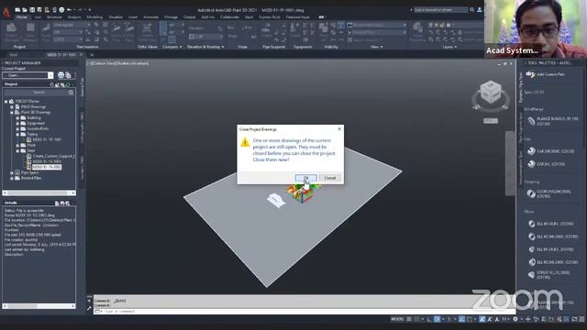Click the Layer Properties ribbon icon
The height and width of the screenshot is (330, 587).
pyautogui.click(x=417, y=32)
